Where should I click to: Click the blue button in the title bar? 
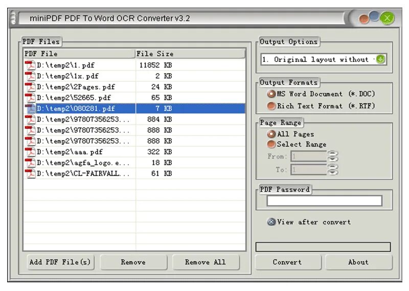click(x=374, y=16)
